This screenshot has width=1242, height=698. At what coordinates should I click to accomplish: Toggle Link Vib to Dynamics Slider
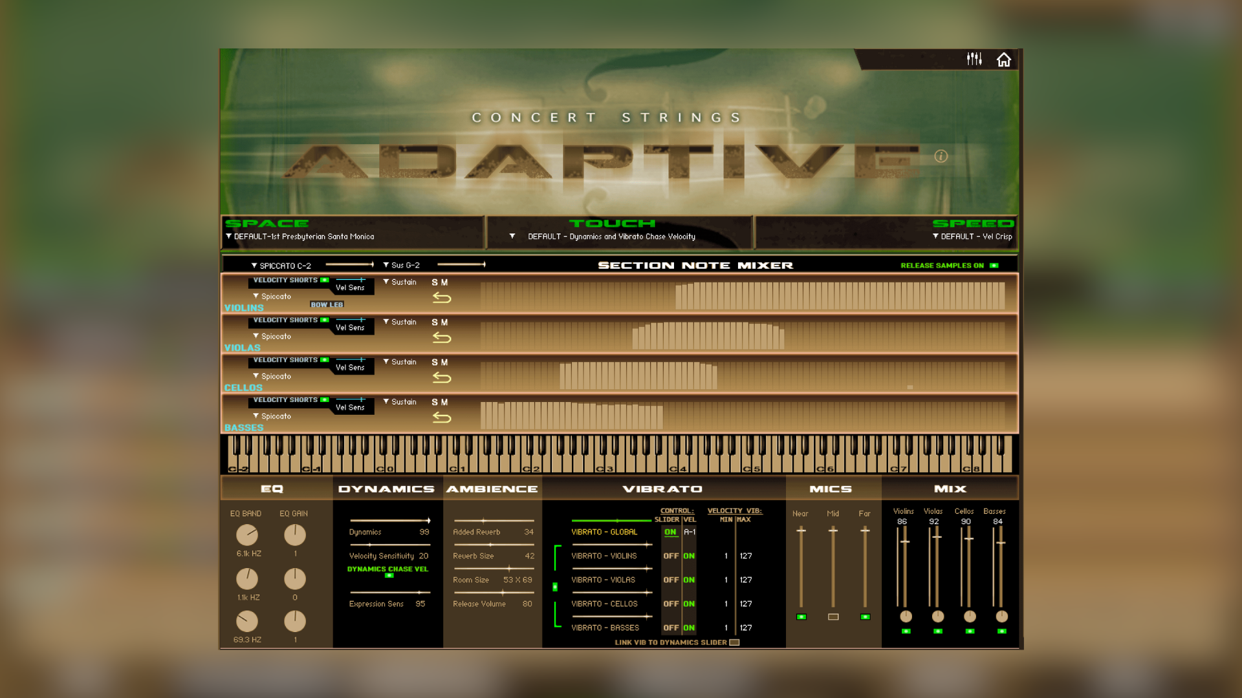click(734, 642)
